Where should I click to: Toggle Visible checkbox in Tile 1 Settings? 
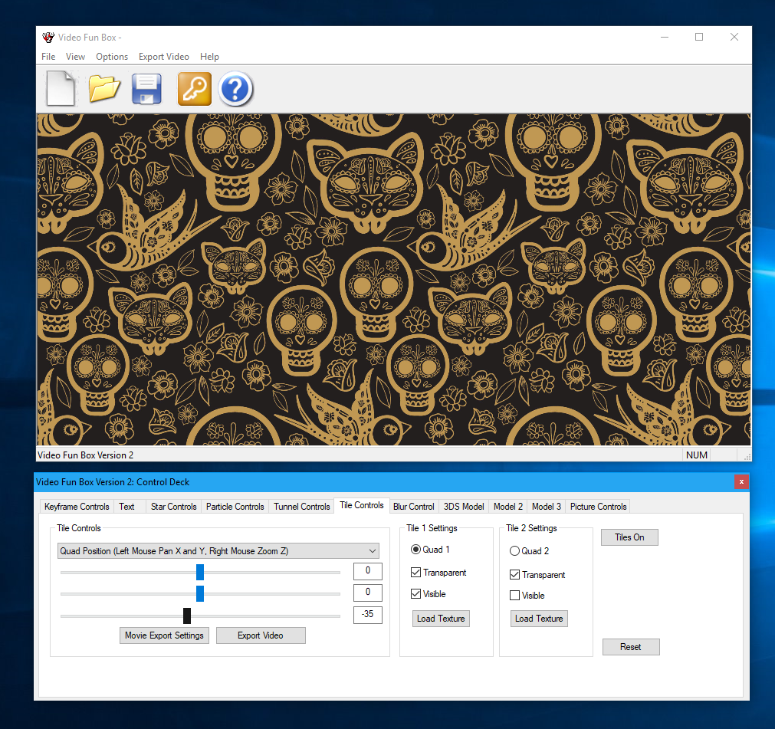pyautogui.click(x=415, y=594)
